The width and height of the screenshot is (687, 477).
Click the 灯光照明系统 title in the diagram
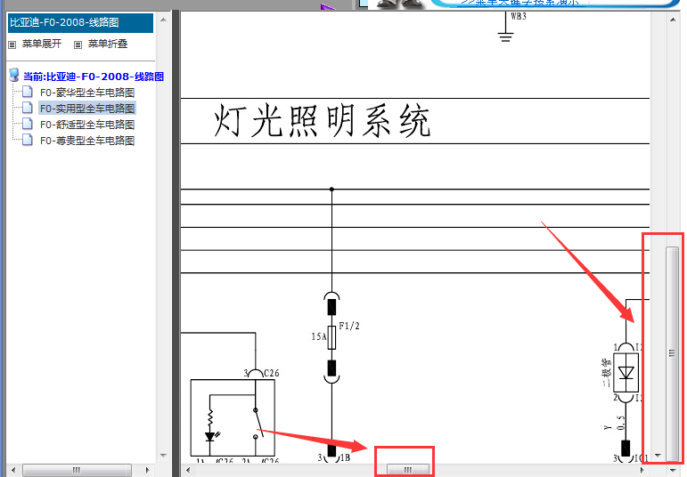coord(322,121)
